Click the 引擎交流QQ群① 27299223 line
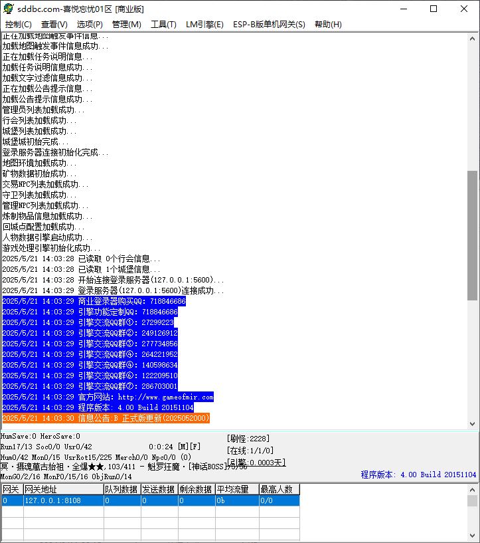This screenshot has width=480, height=543. [88, 322]
